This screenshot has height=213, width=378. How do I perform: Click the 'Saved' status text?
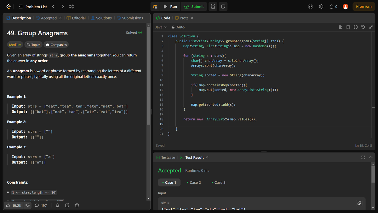coord(160,145)
